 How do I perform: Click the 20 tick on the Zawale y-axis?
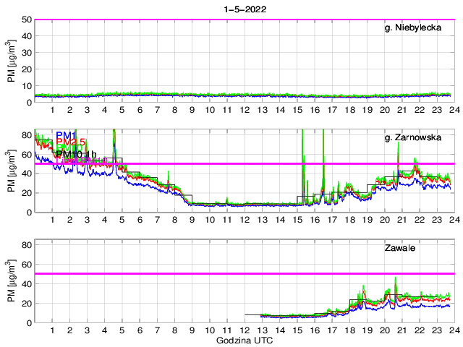pos(25,303)
